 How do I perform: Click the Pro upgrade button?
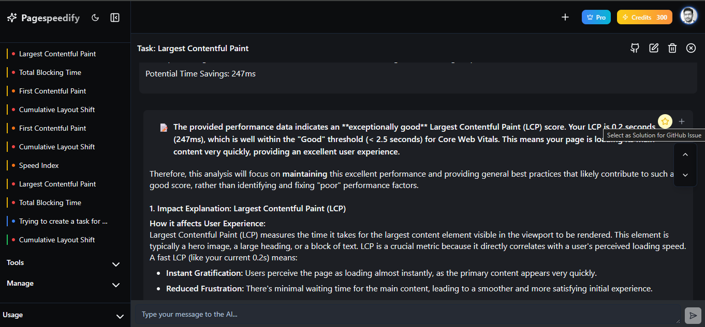tap(596, 17)
